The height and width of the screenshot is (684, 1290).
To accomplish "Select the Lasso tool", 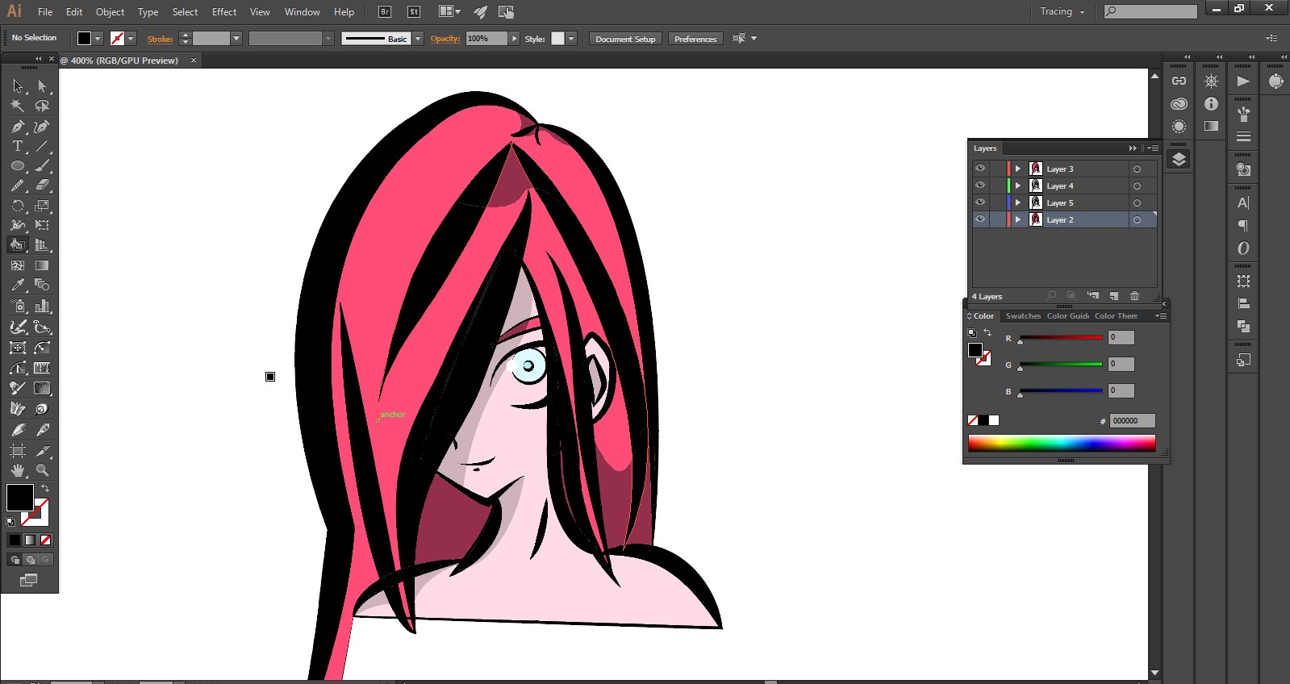I will click(x=42, y=106).
